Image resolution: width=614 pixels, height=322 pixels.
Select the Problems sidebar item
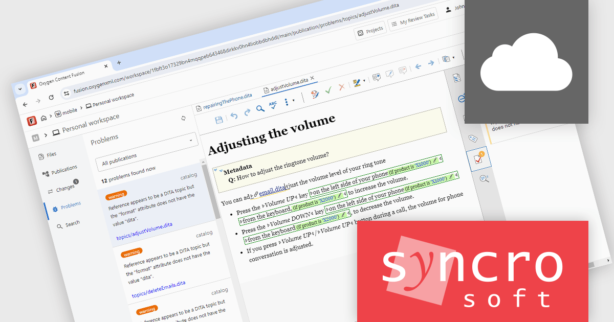65,206
